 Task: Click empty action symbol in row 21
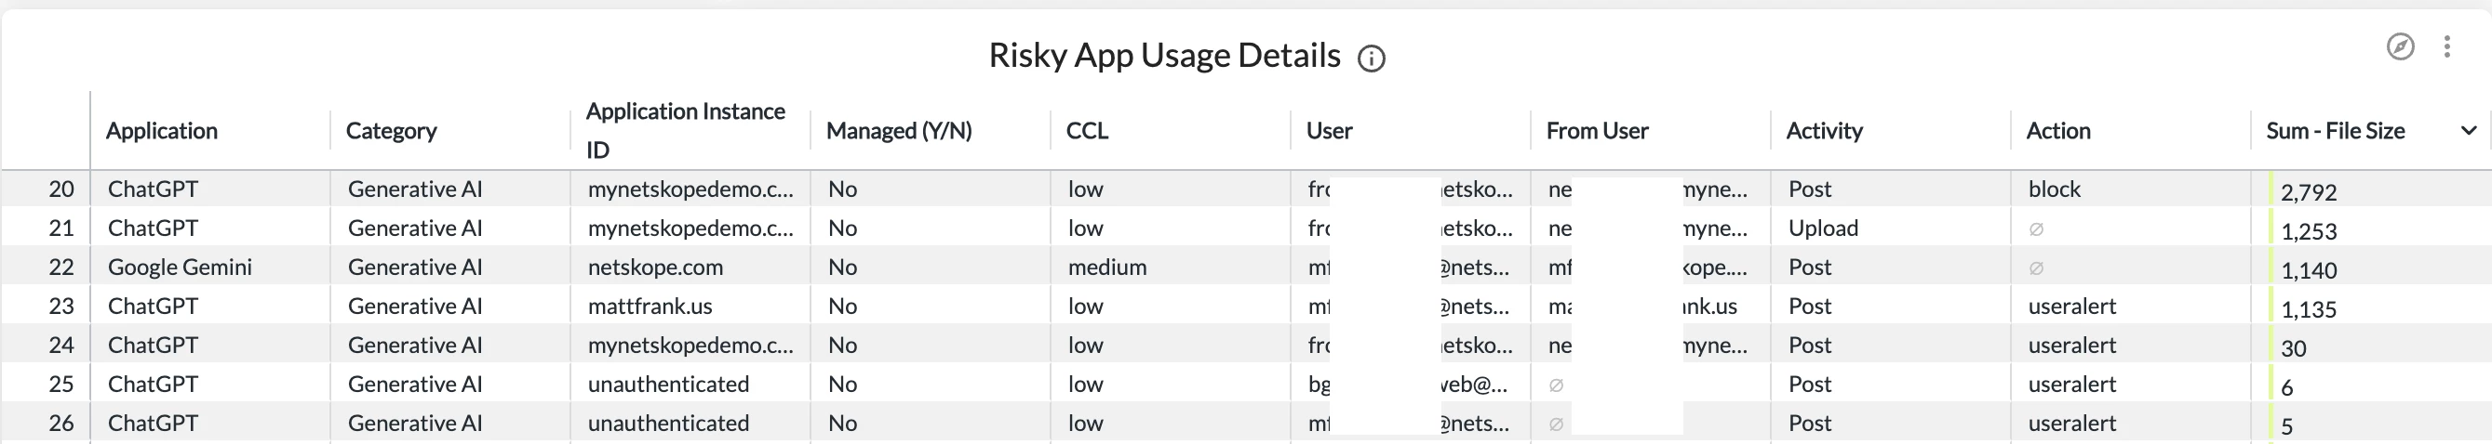click(x=2035, y=229)
